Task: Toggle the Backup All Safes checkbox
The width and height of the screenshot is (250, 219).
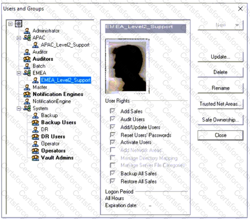Action: coord(113,174)
